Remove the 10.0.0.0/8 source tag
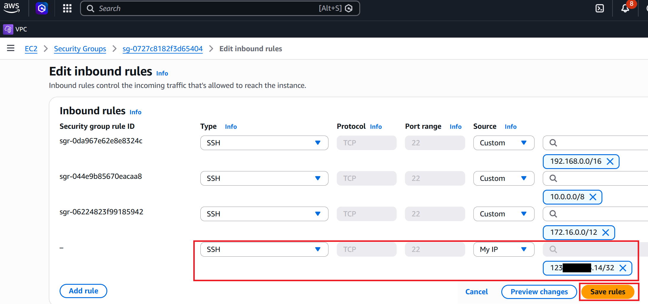Screen dimensions: 648x304 pyautogui.click(x=593, y=197)
